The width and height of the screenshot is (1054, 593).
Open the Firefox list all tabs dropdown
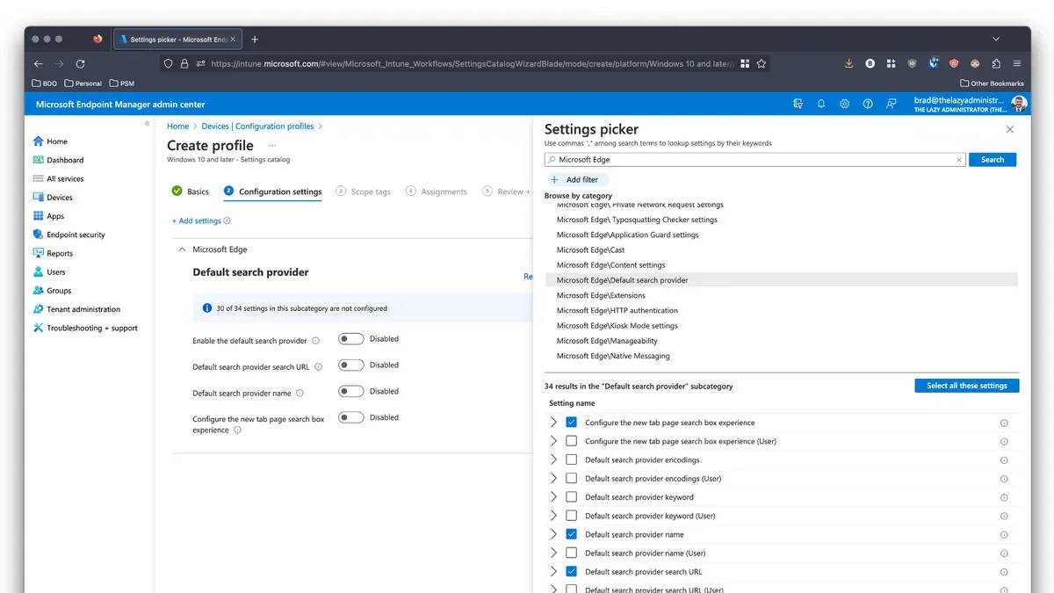pos(996,40)
